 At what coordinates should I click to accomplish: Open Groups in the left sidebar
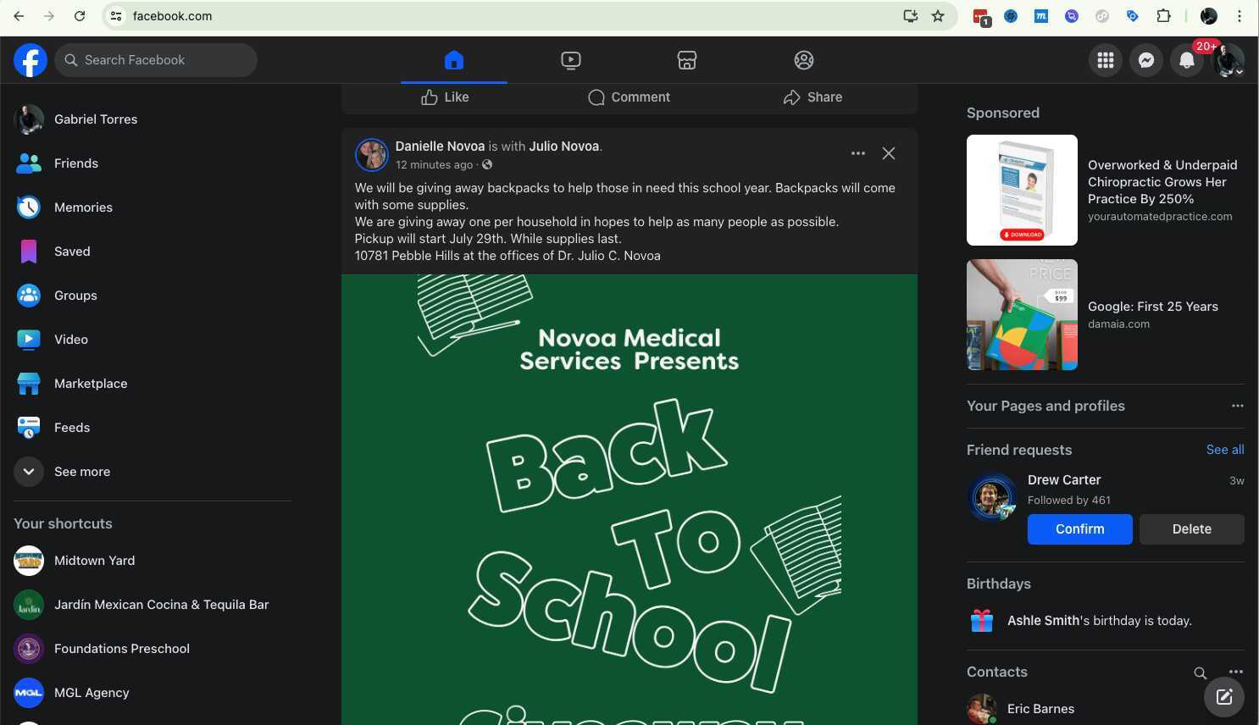tap(153, 296)
